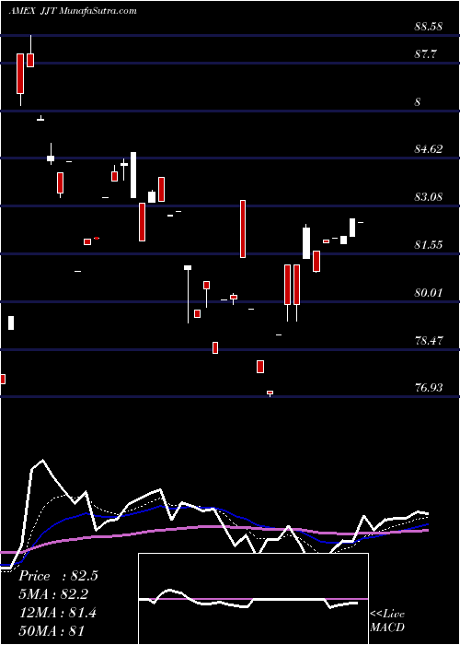Select the 76.93 price axis label

[429, 388]
